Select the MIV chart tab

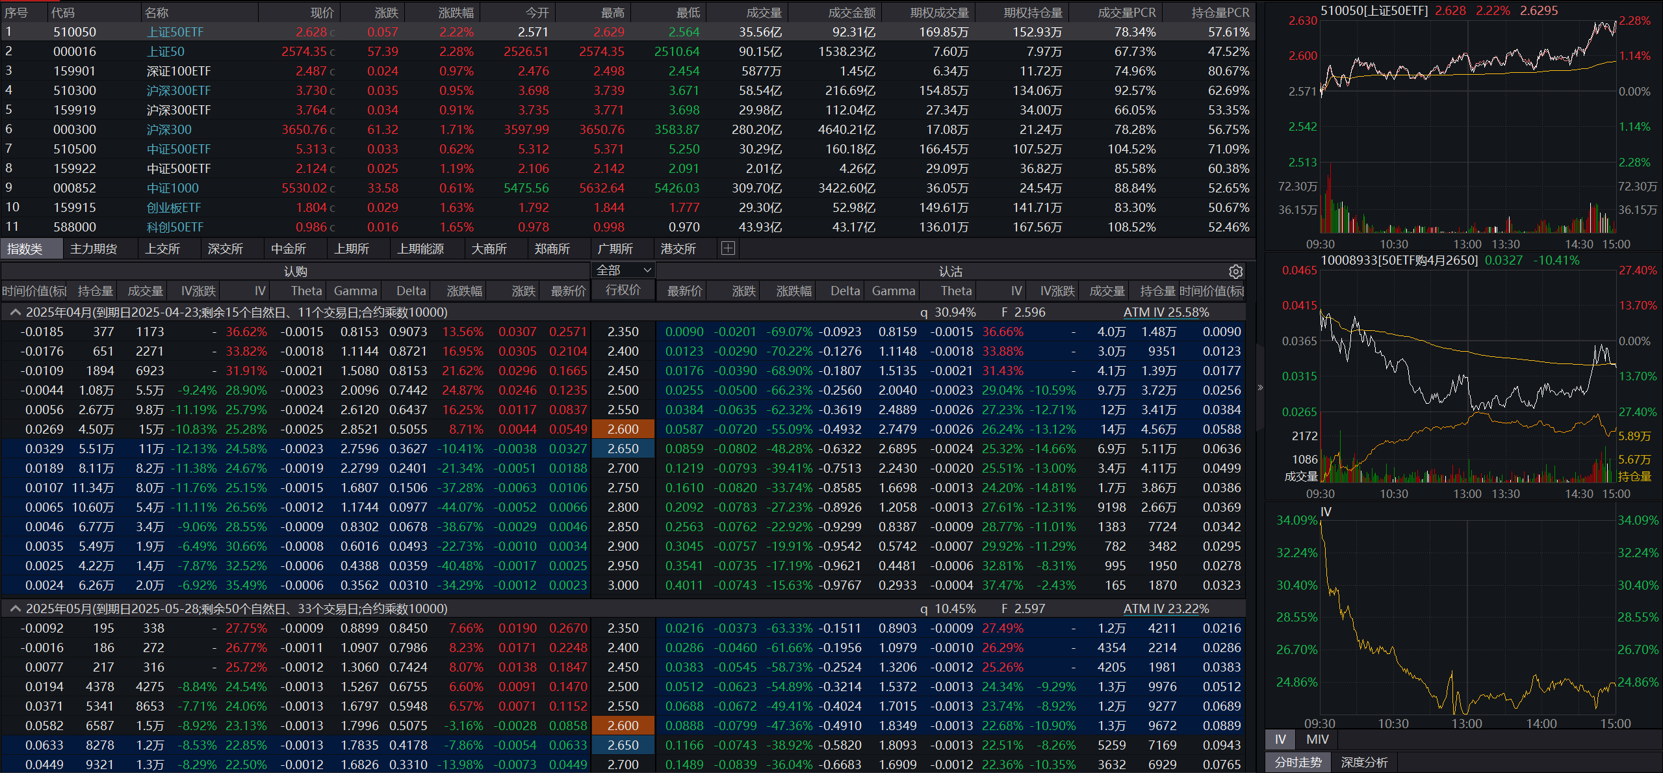1317,740
